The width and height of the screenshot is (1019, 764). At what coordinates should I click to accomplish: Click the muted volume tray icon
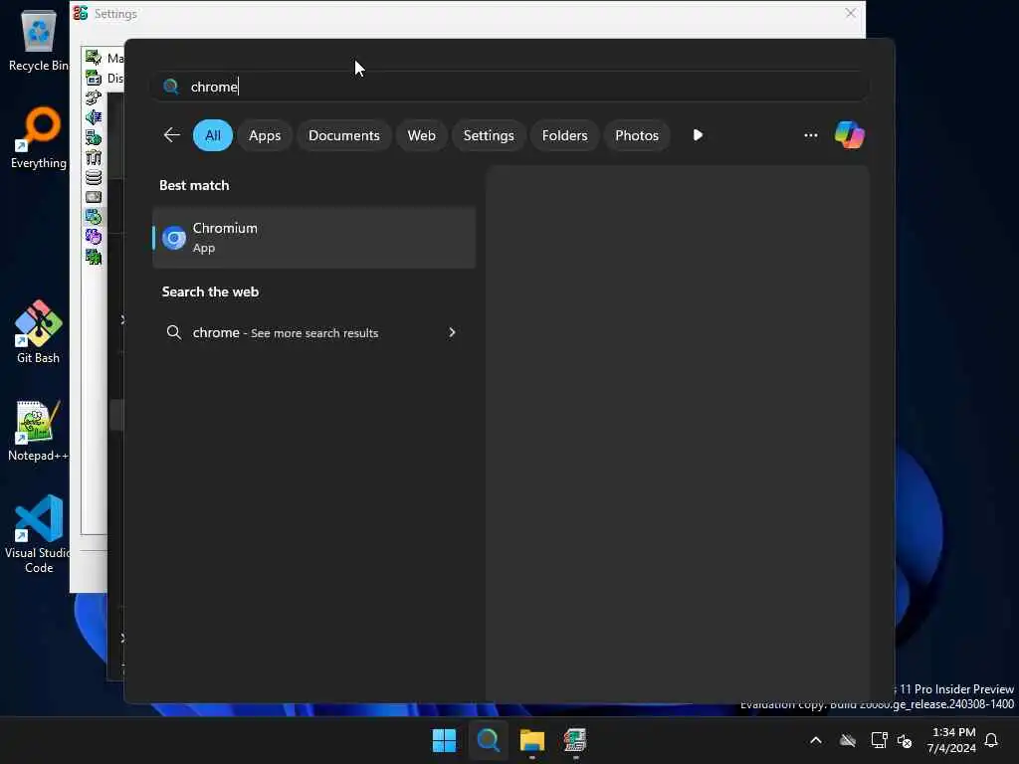point(905,740)
